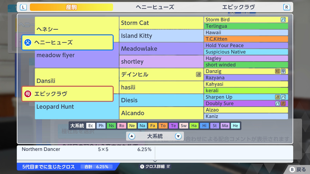Click the Ma lineage color swatch
Image resolution: width=310 pixels, height=174 pixels.
(x=225, y=126)
